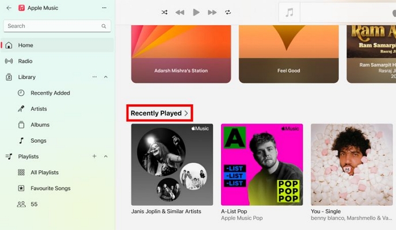Click the Playlists list-note icon
Screen dimensions: 396x230
(9, 156)
